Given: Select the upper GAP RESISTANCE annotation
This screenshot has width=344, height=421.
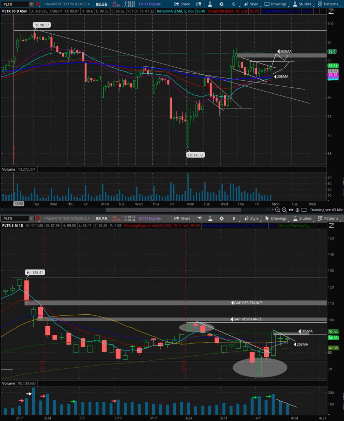Looking at the screenshot, I should [247, 303].
